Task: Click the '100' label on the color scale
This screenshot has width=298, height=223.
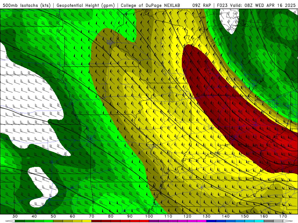Action: 149,216
